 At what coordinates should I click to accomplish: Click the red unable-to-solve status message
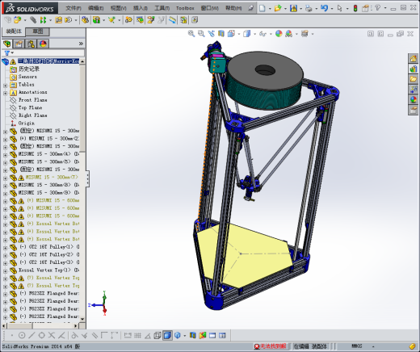[x=271, y=346]
